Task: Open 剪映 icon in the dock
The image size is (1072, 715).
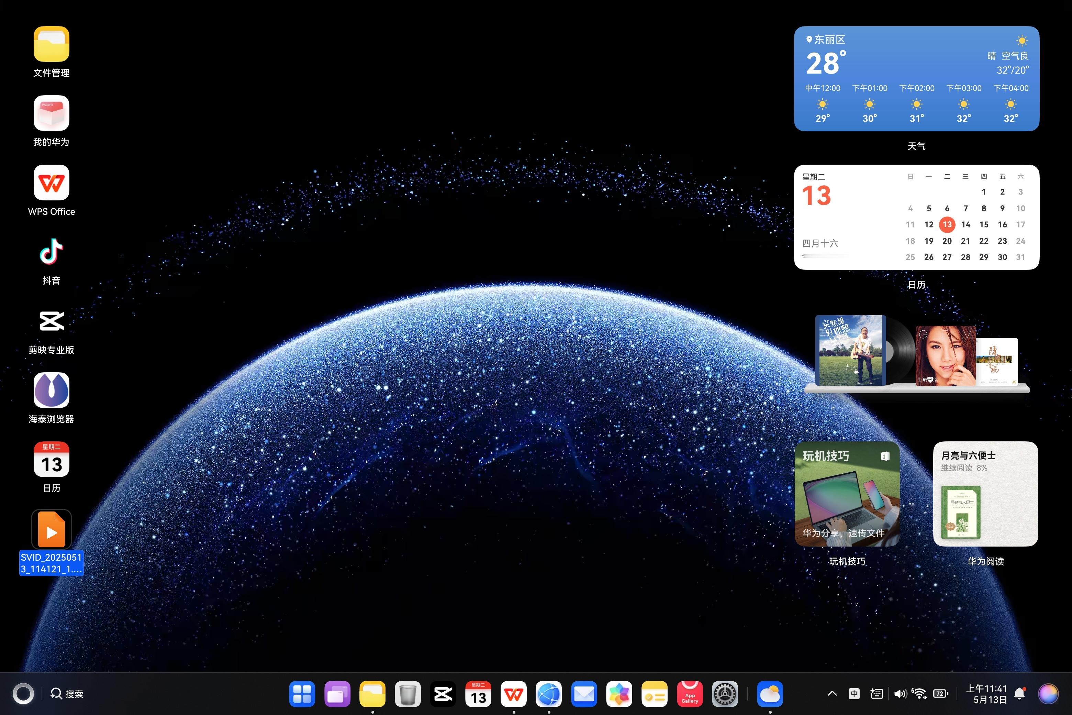Action: click(x=443, y=694)
